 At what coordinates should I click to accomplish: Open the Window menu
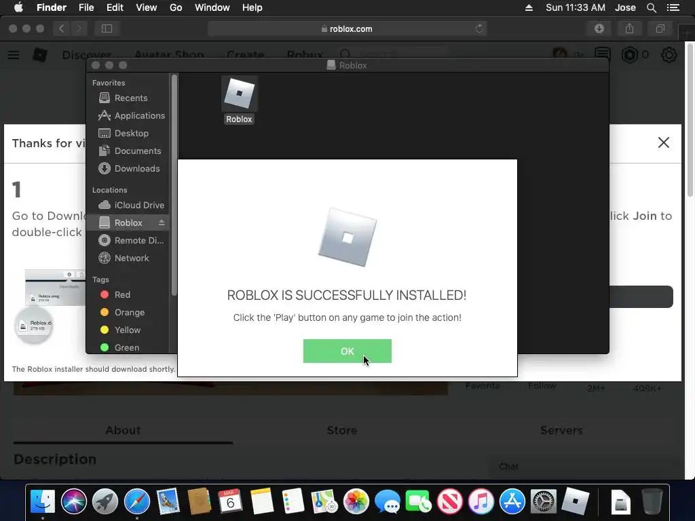coord(212,7)
